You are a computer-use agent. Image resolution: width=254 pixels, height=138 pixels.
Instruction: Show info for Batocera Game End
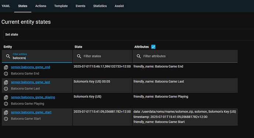pos(6,74)
